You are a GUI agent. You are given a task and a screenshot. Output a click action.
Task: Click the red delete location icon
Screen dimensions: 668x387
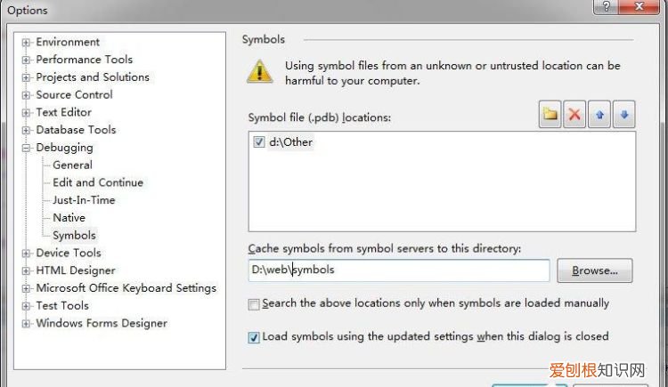[575, 115]
